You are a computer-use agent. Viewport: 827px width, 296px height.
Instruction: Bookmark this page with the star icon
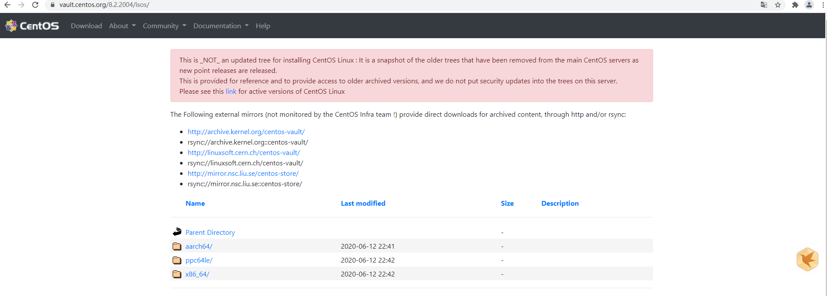coord(778,5)
